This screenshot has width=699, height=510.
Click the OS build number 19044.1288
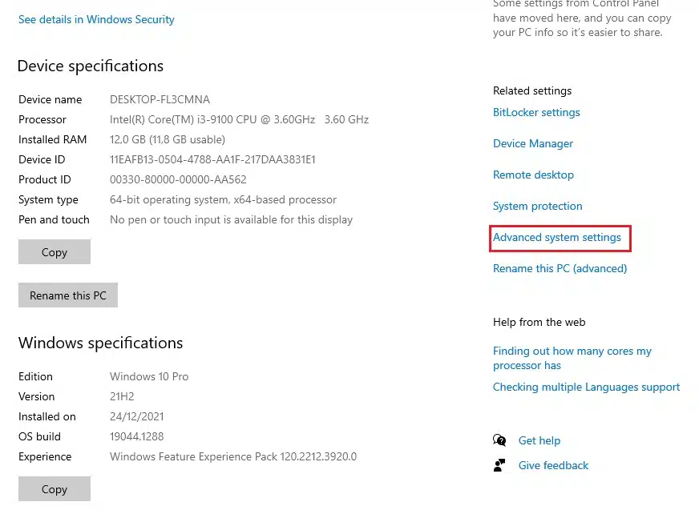coord(136,437)
